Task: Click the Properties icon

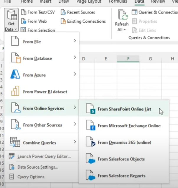Action: (x=135, y=21)
